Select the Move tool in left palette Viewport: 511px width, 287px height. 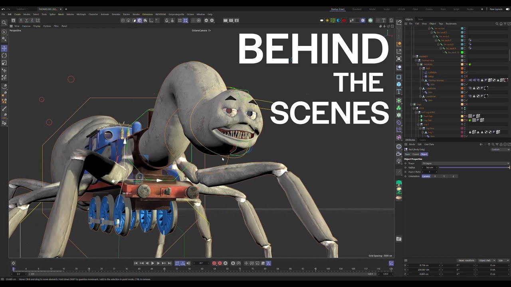point(4,48)
